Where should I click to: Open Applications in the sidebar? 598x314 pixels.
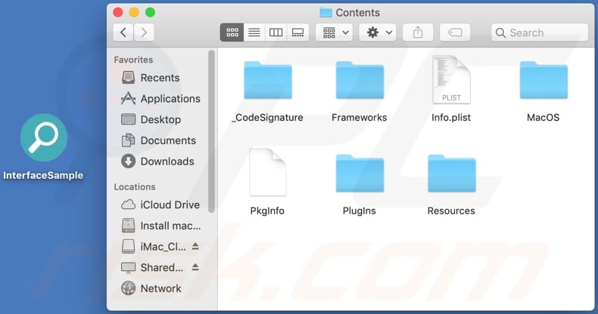161,98
